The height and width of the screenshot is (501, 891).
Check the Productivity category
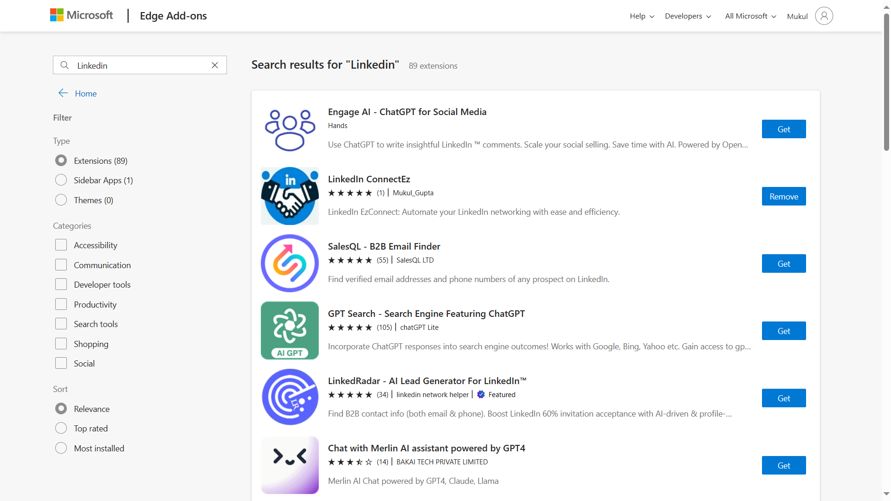(61, 304)
